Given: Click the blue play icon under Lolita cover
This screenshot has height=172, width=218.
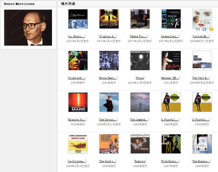Looking at the screenshot, I should click(204, 29).
